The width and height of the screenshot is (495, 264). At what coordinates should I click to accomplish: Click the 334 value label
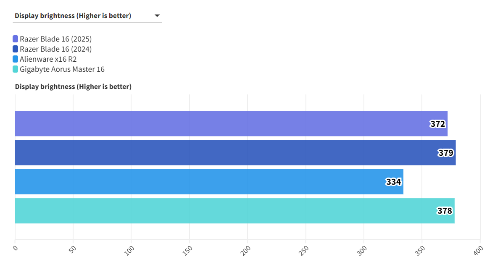point(393,182)
